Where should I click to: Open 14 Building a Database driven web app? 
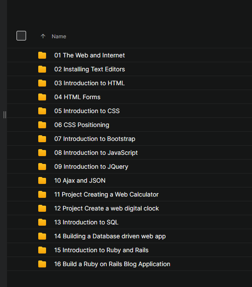110,236
